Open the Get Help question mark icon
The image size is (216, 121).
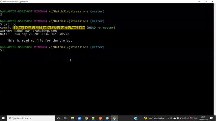click(x=136, y=118)
